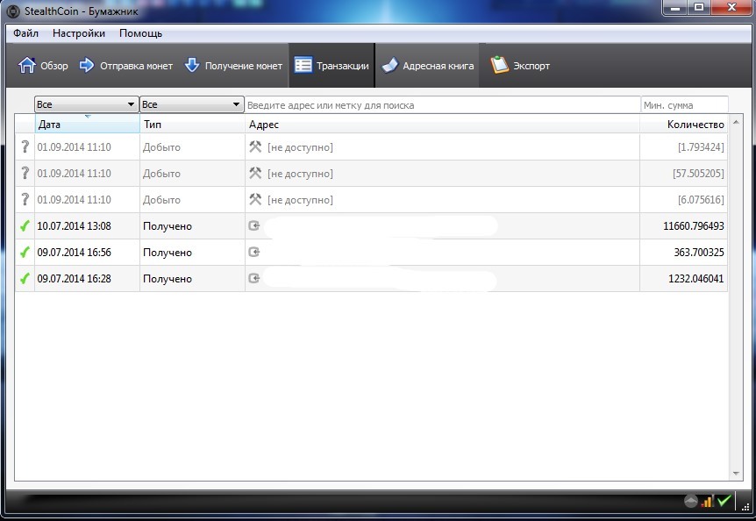
Task: Maximize the StealthCoin window
Action: pos(699,8)
